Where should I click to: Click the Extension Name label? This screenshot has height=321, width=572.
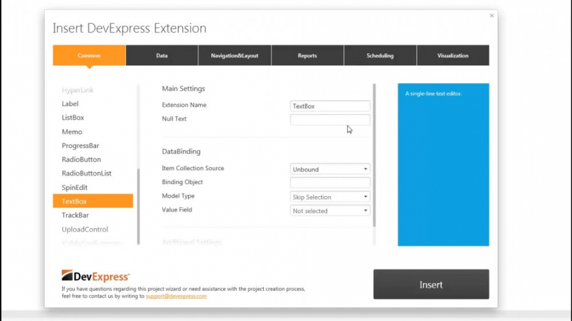[x=184, y=105]
